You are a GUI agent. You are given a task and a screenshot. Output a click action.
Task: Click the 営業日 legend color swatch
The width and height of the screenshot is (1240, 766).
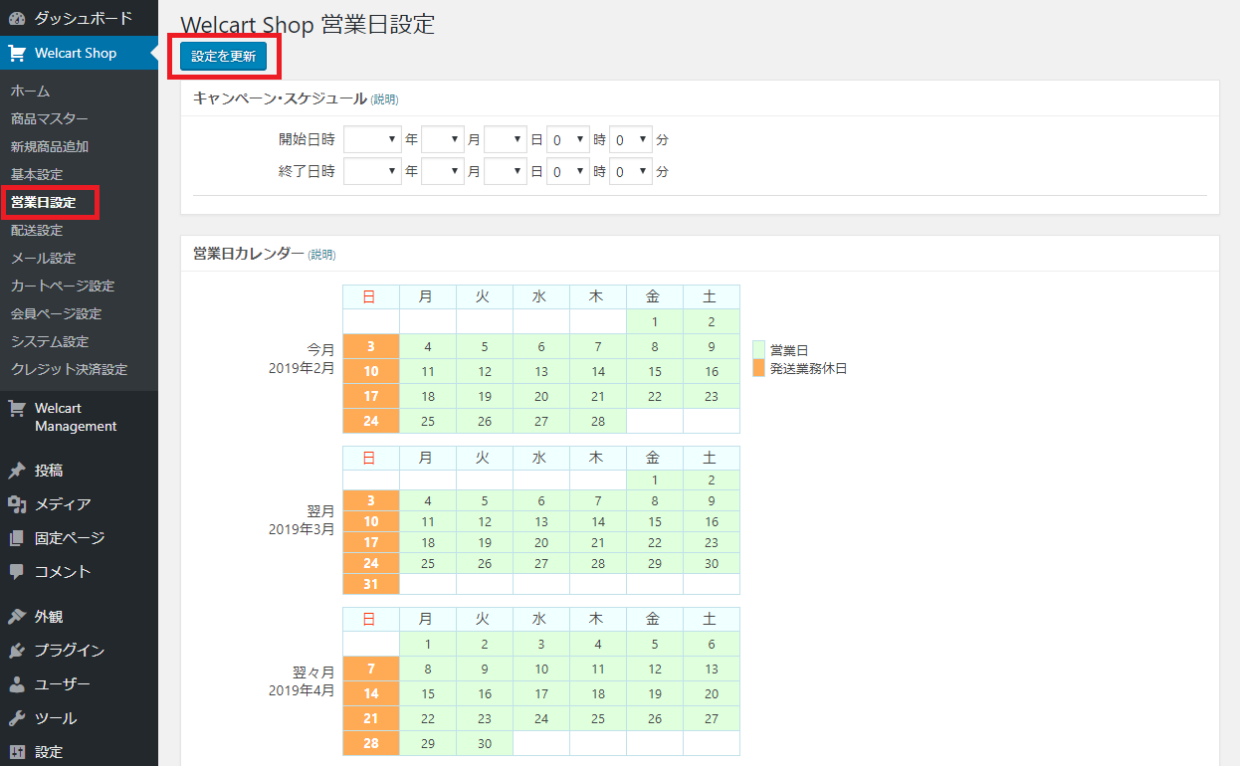(759, 350)
